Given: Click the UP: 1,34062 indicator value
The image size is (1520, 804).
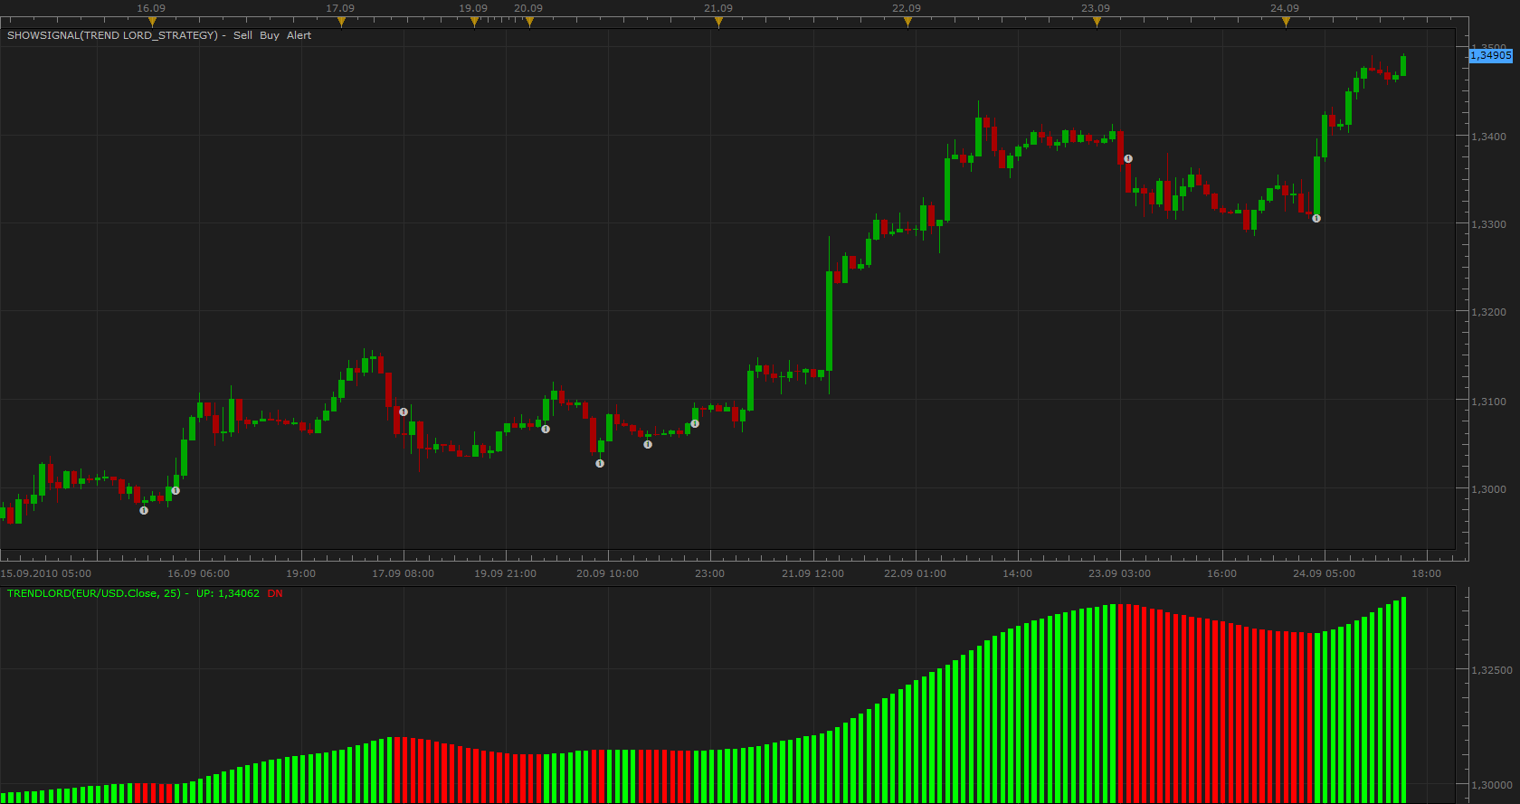Looking at the screenshot, I should click(228, 593).
